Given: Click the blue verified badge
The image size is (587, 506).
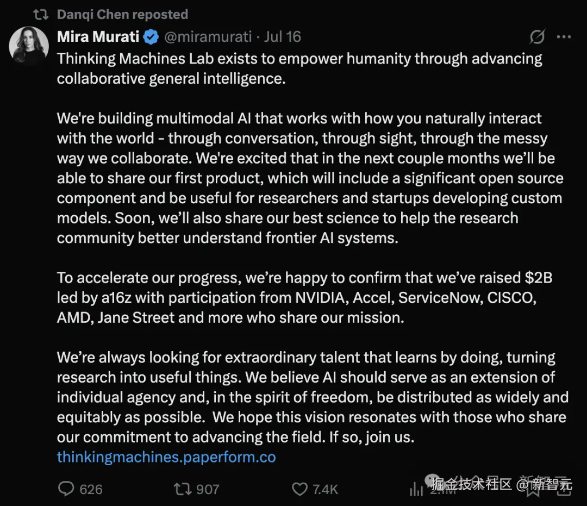Looking at the screenshot, I should pyautogui.click(x=151, y=37).
